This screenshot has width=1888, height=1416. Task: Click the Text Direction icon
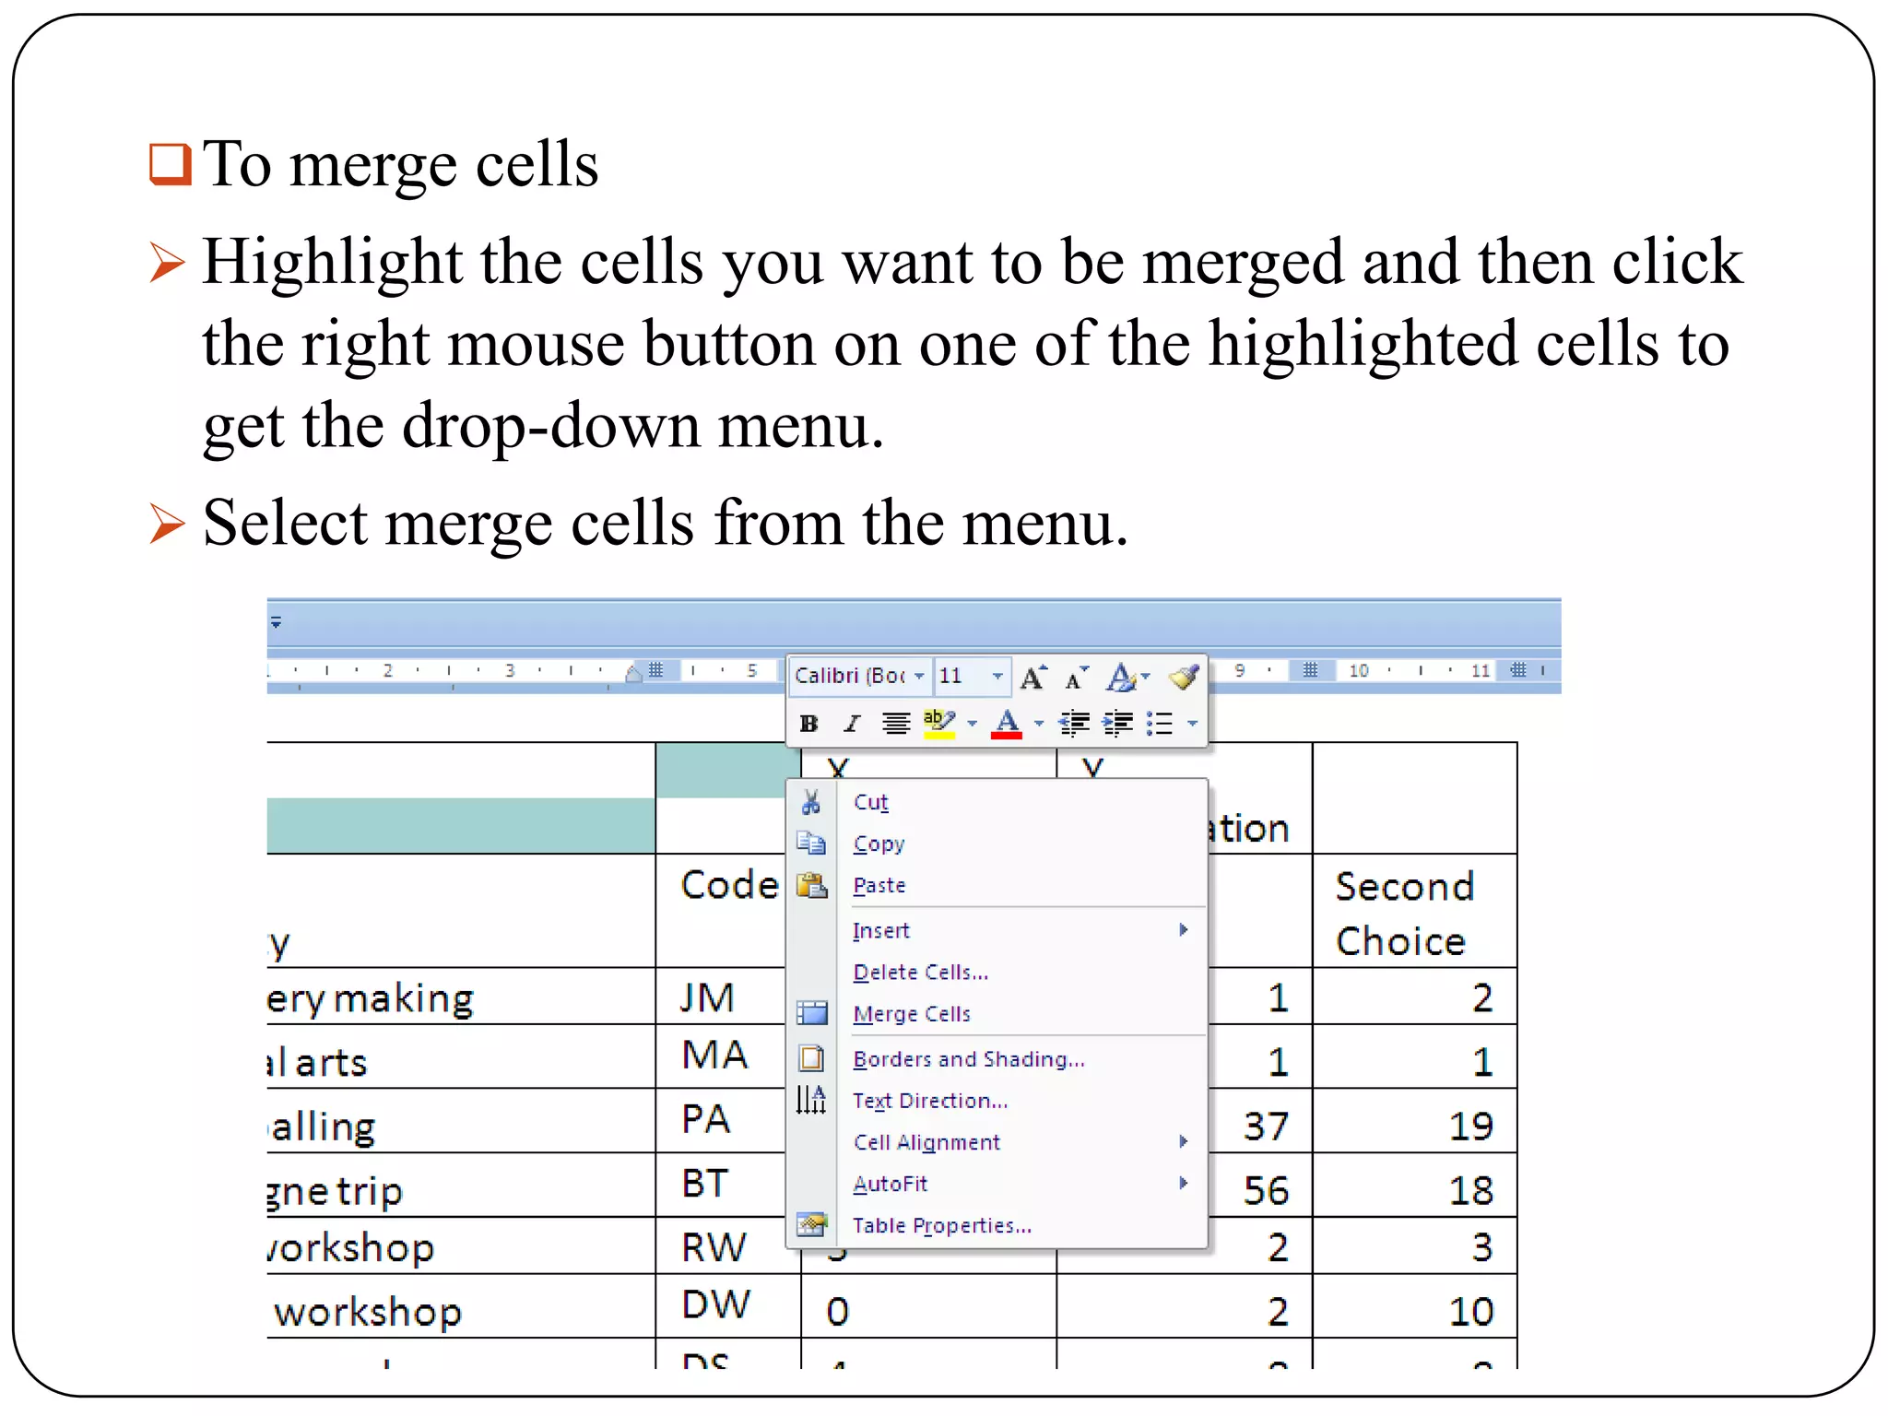coord(811,1100)
